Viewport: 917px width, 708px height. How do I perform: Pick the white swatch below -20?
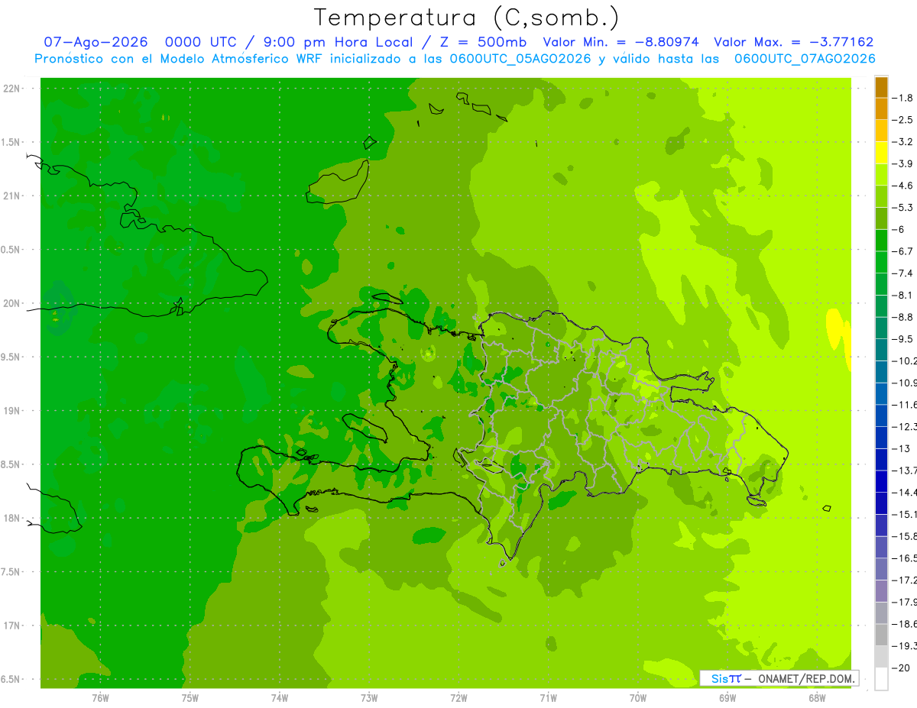(881, 679)
